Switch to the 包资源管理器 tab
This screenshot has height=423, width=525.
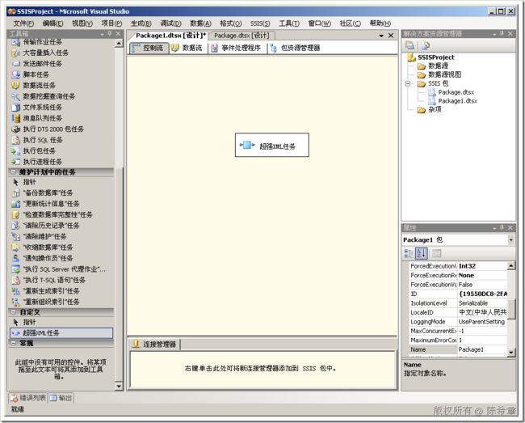coord(296,48)
